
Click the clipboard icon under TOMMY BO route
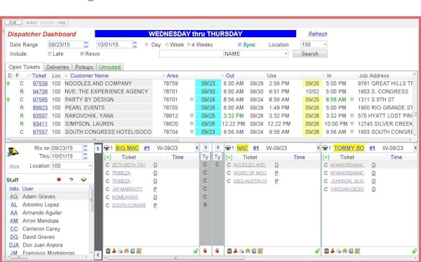click(x=326, y=251)
